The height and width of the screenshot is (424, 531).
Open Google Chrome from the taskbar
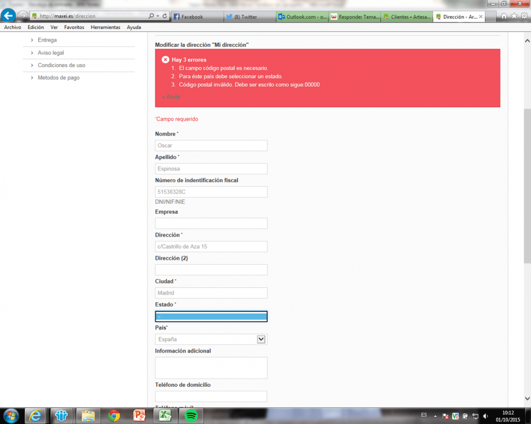point(114,416)
